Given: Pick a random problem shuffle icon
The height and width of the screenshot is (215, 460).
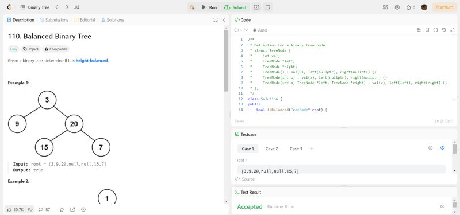Looking at the screenshot, I should (76, 7).
